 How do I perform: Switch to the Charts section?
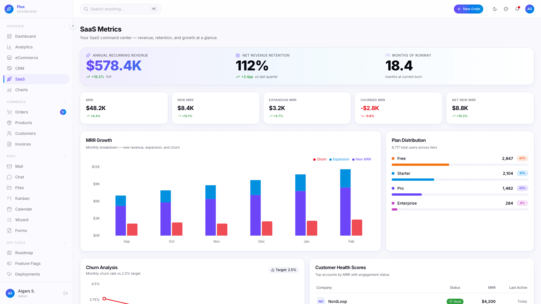click(x=21, y=90)
